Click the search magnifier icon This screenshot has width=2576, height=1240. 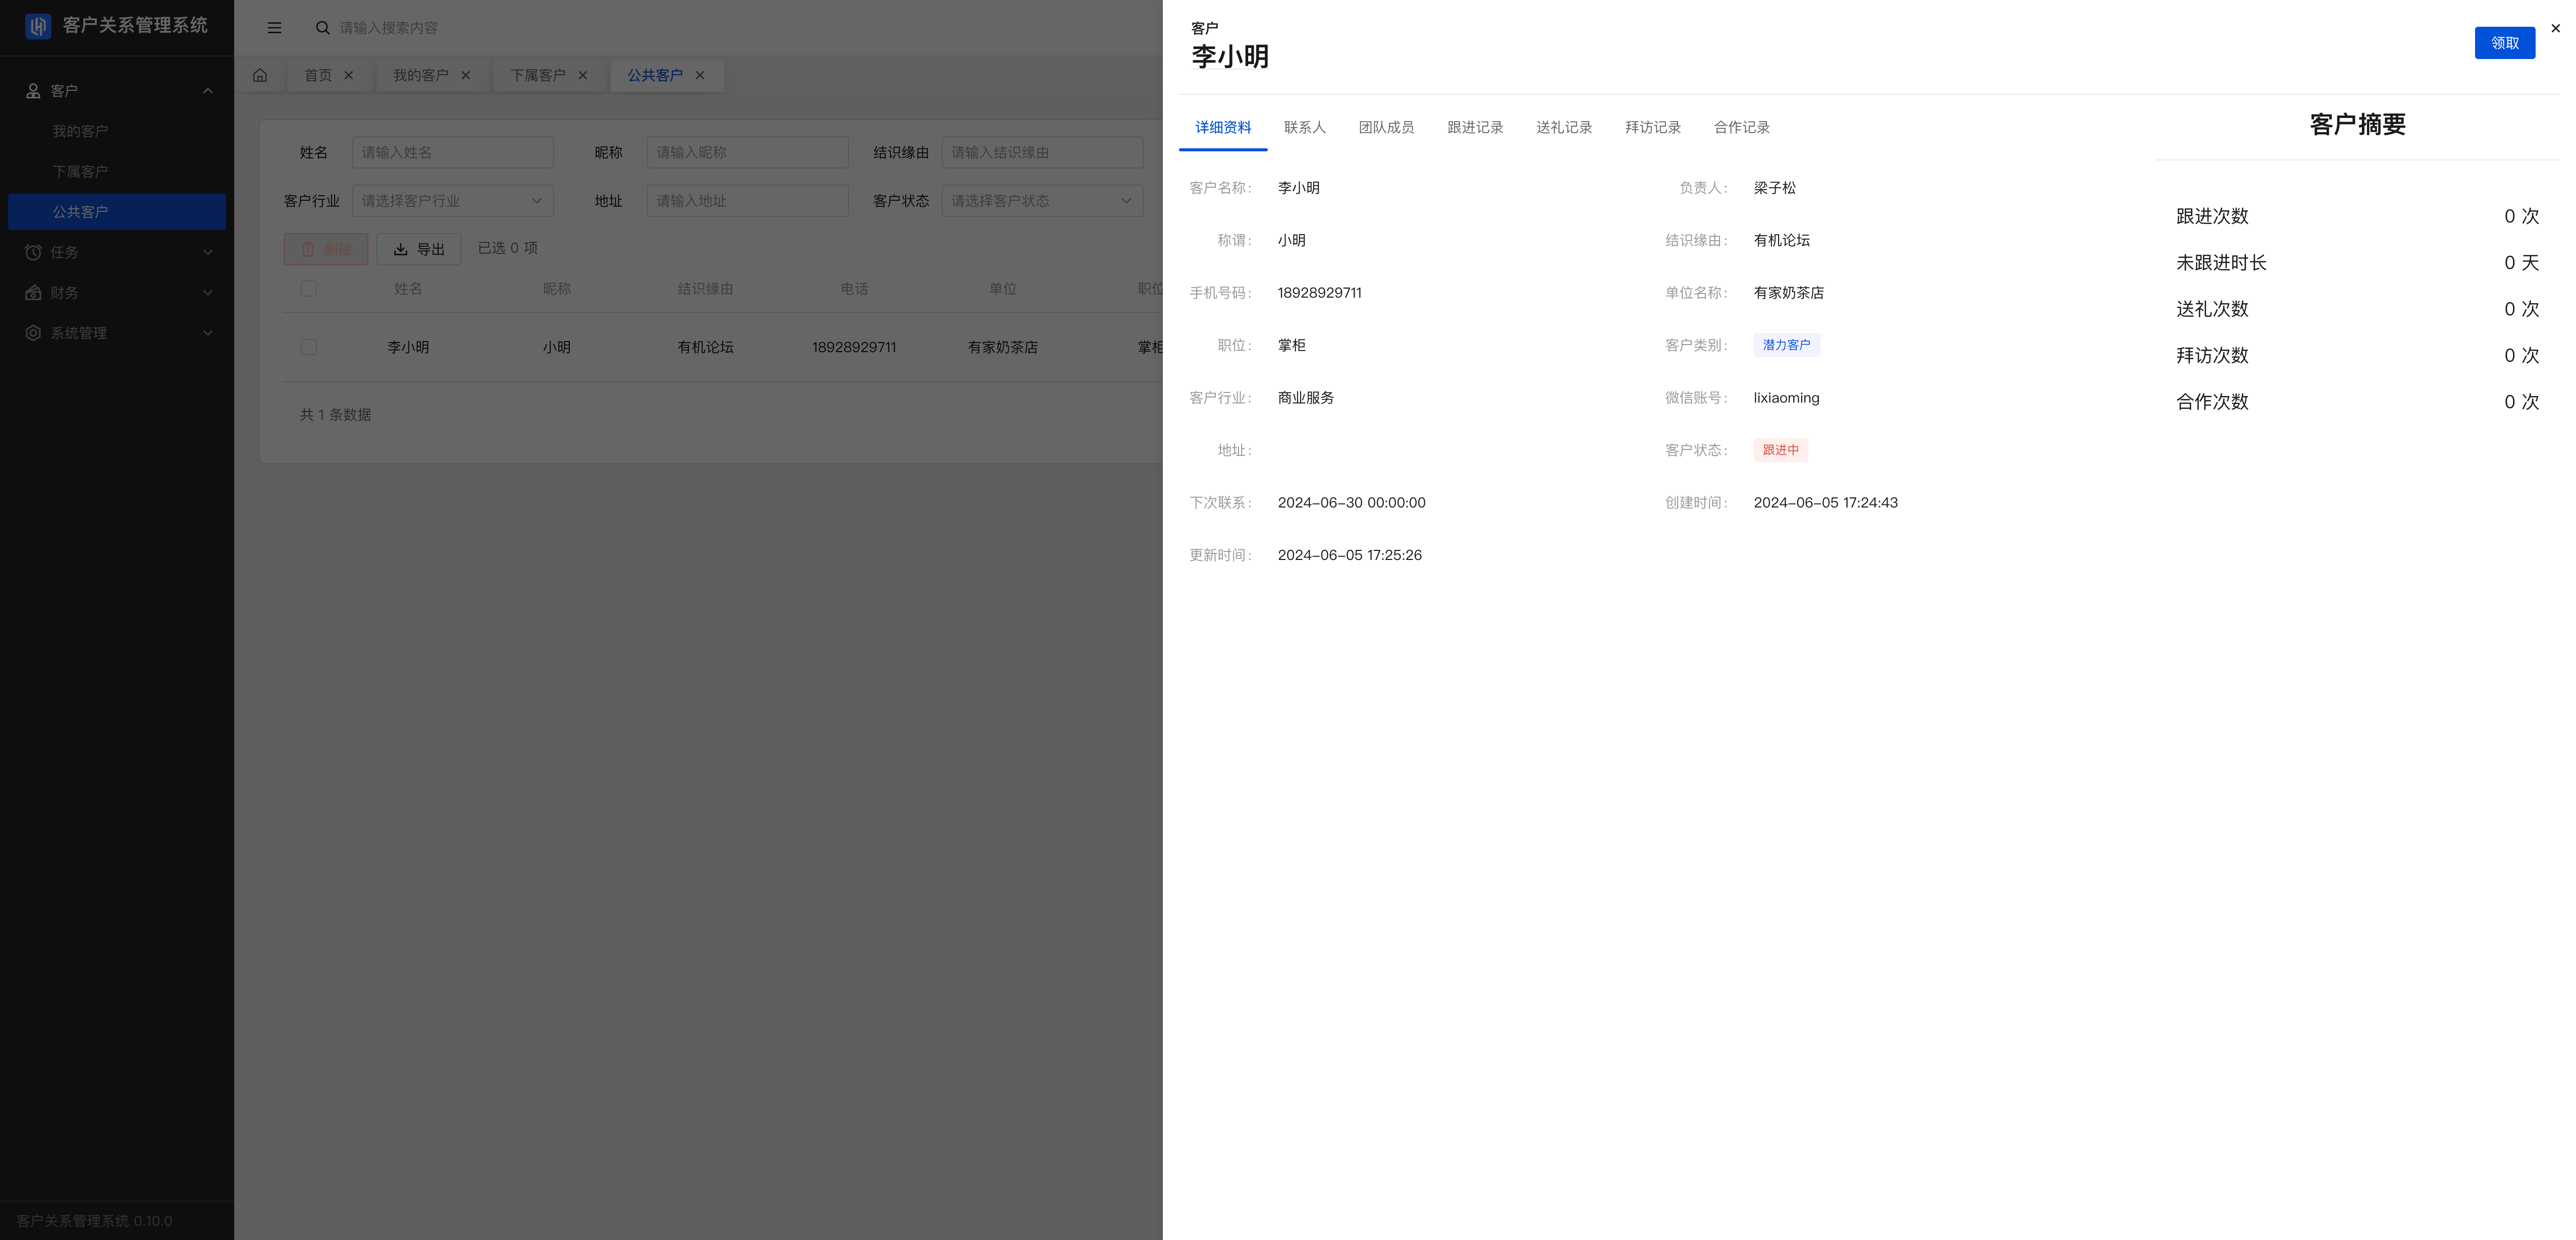pos(323,28)
